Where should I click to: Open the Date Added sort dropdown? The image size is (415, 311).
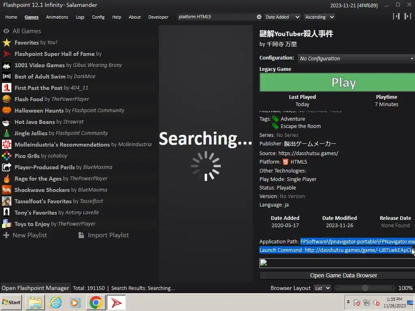point(282,17)
